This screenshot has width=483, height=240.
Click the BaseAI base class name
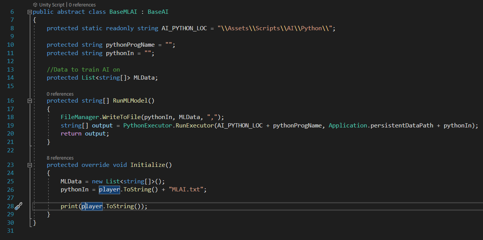click(x=158, y=12)
